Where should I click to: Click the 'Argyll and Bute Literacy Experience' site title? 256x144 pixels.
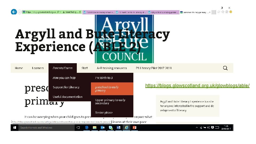(93, 41)
